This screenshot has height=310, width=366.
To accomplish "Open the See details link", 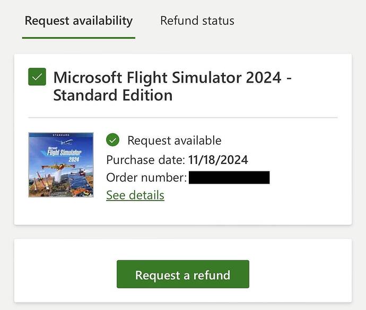I will (135, 195).
